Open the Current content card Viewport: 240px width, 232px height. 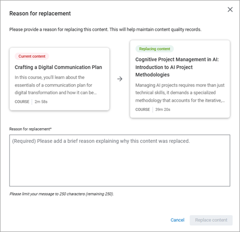point(59,79)
